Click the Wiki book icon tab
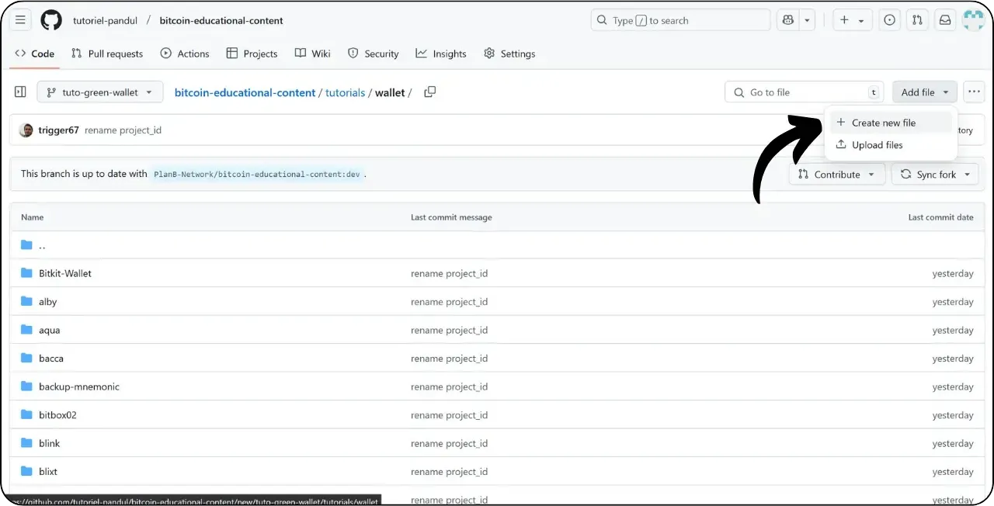The height and width of the screenshot is (506, 994). click(300, 54)
